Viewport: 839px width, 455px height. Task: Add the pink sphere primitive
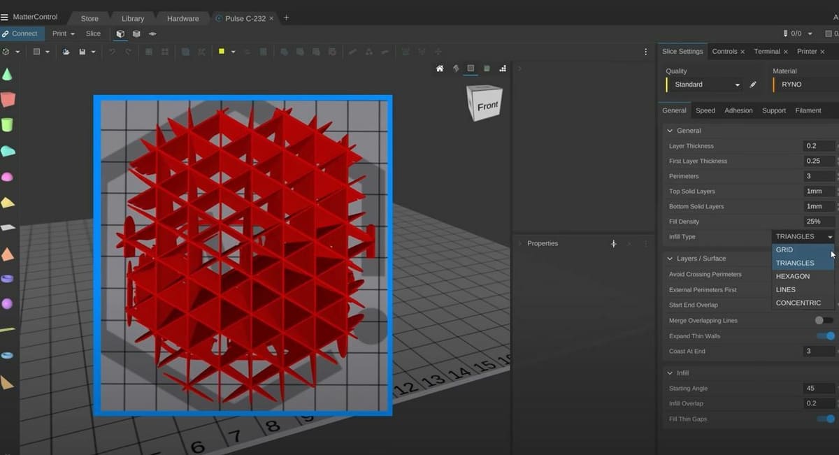pyautogui.click(x=7, y=177)
